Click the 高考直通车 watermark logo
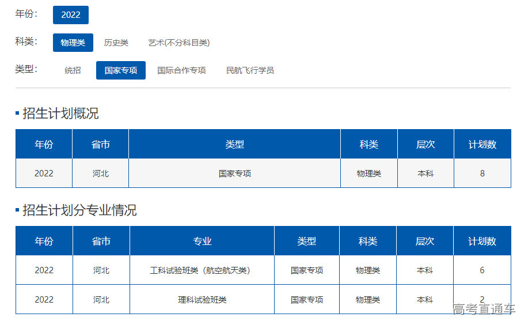Screen dimensions: 532x332 (x=484, y=309)
